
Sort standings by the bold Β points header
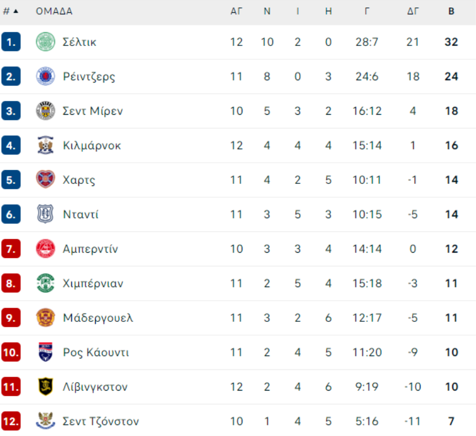451,11
